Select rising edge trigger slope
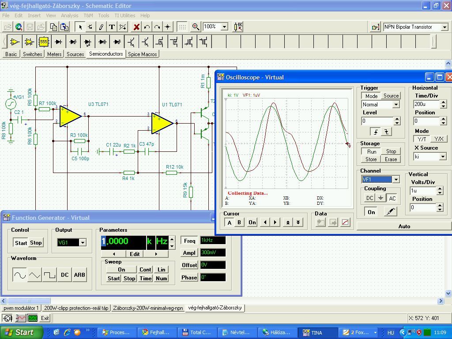This screenshot has width=452, height=339. (376, 132)
